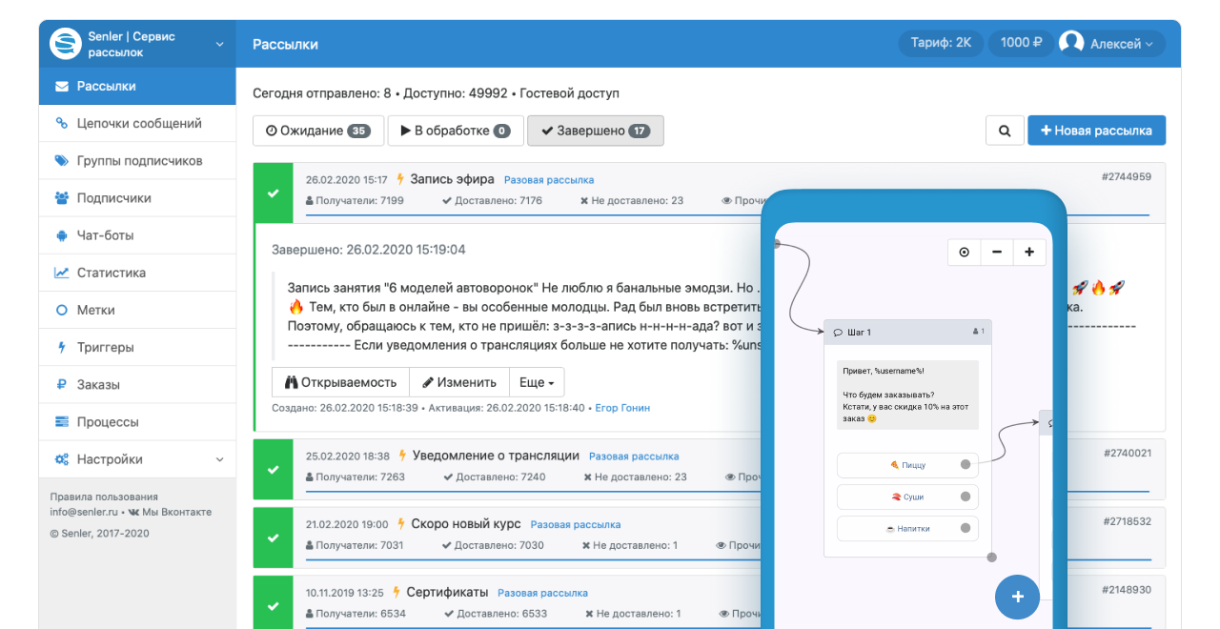Click Разовая рассылка link for Сертификаты

tap(542, 593)
